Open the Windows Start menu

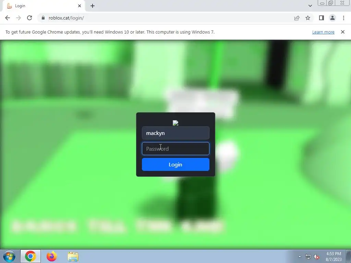coord(9,256)
